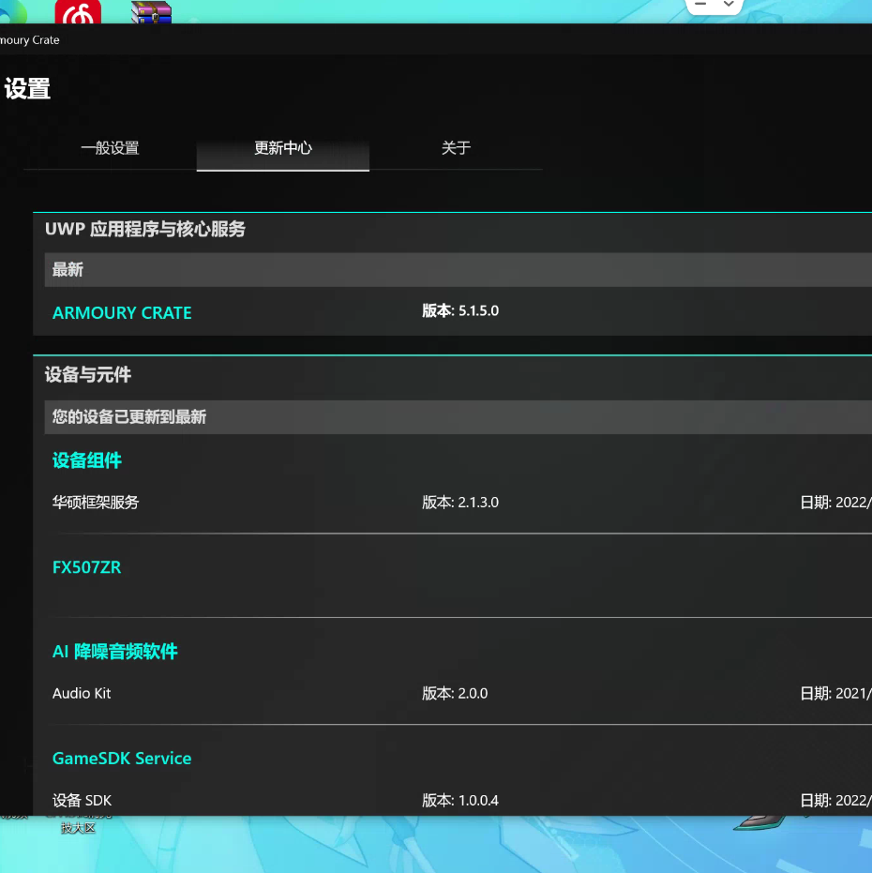Click the 设备与元件 section title
Image resolution: width=872 pixels, height=873 pixels.
click(88, 375)
